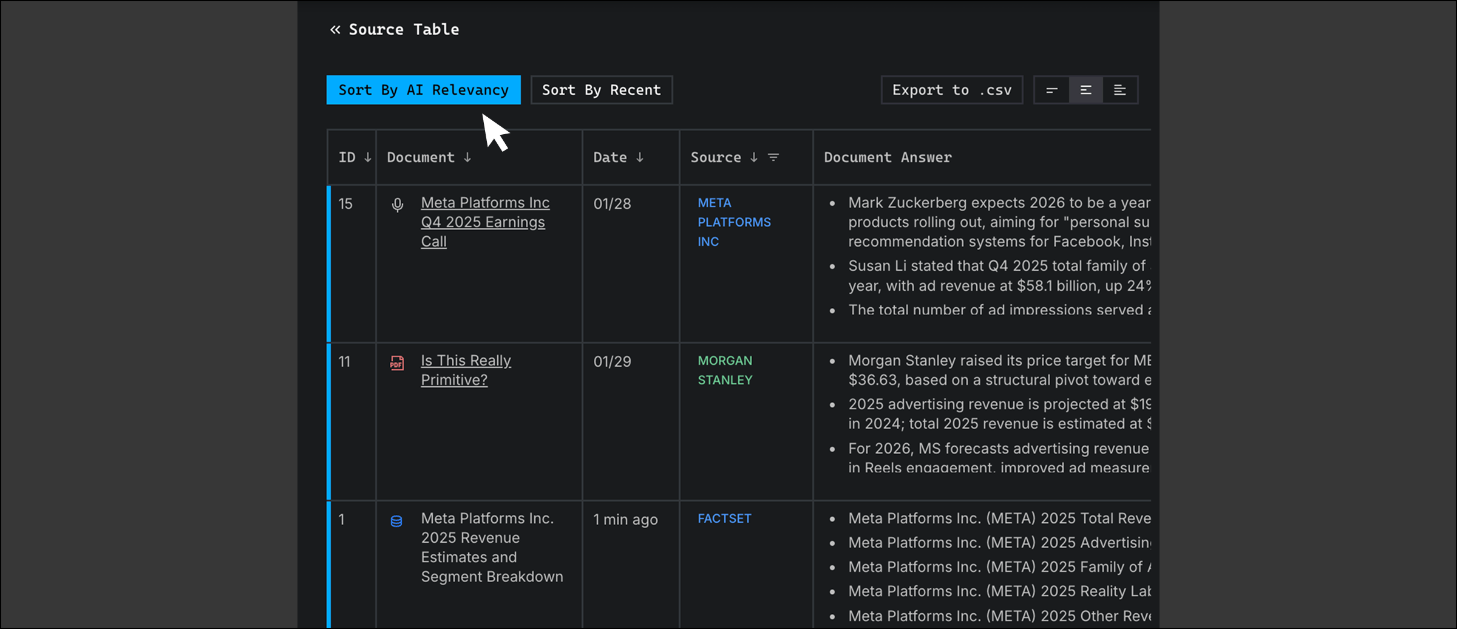
Task: Select expanded row density icon
Action: tap(1119, 90)
